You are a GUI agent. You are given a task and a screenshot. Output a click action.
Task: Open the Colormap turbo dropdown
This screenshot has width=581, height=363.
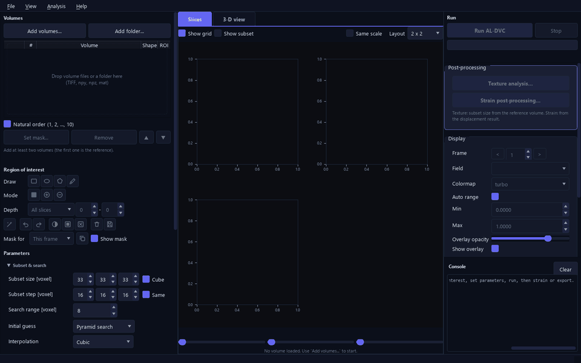pos(530,184)
